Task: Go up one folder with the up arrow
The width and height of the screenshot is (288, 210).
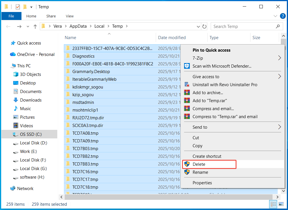Action: (35, 26)
